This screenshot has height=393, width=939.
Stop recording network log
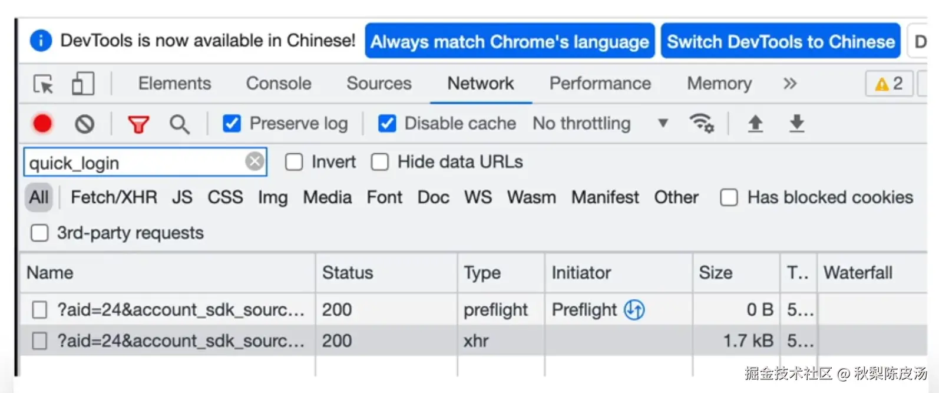[42, 124]
